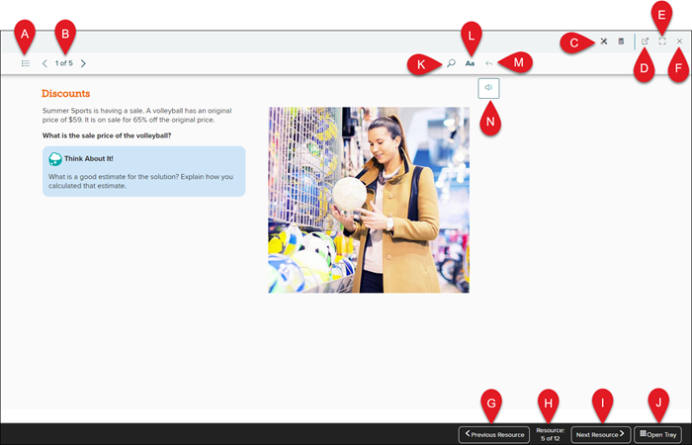Click the 'Resource: 5 of 12' indicator
Viewport: 692px width, 445px height.
(550, 434)
